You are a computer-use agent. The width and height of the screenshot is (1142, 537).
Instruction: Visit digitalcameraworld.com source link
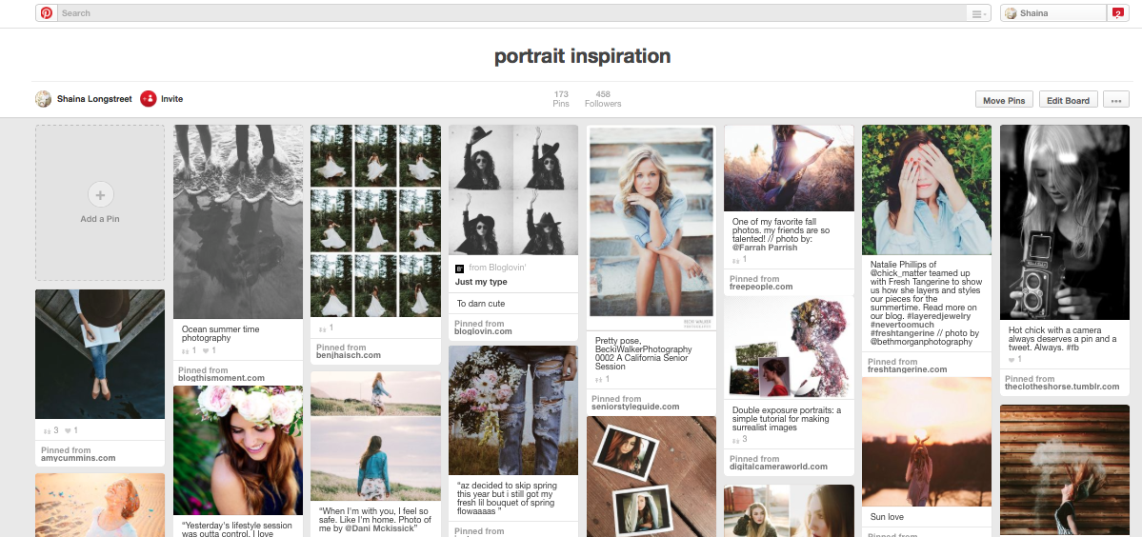778,467
